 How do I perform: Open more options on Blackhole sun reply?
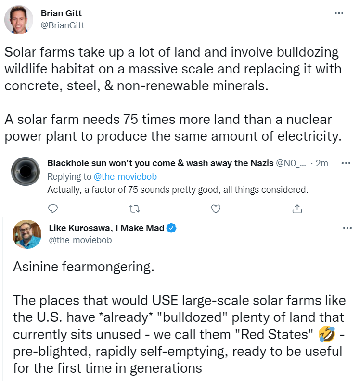tap(346, 163)
